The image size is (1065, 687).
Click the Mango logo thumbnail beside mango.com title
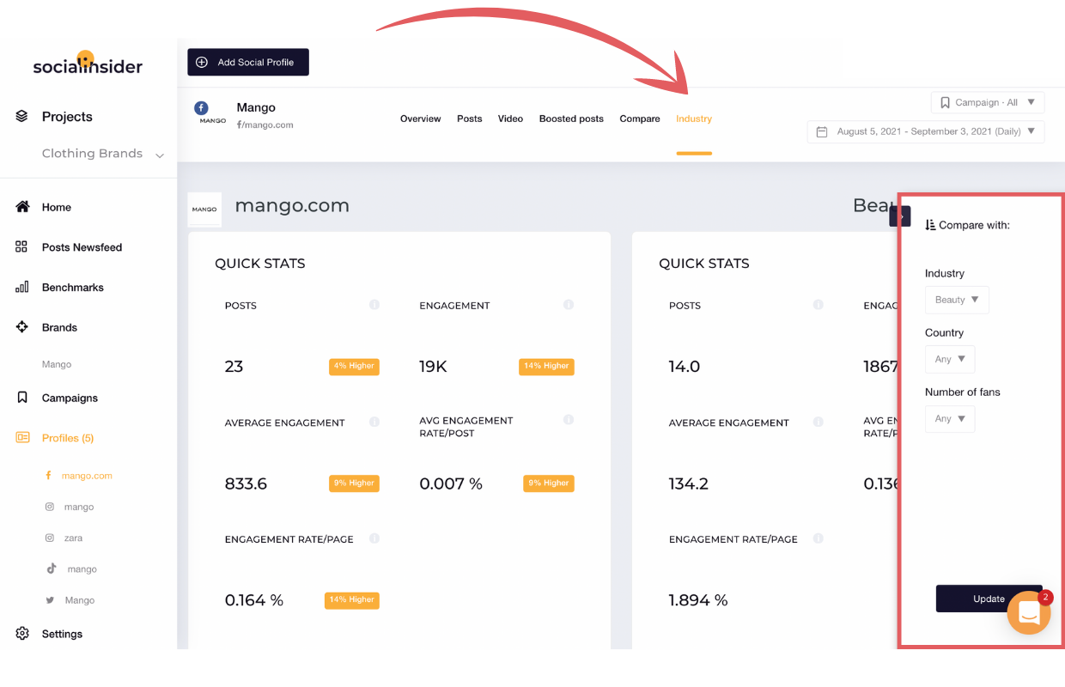[x=204, y=210]
